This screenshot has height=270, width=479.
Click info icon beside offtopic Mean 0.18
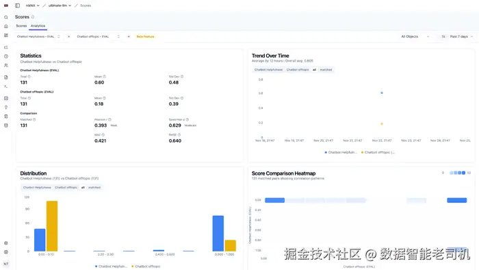point(105,98)
